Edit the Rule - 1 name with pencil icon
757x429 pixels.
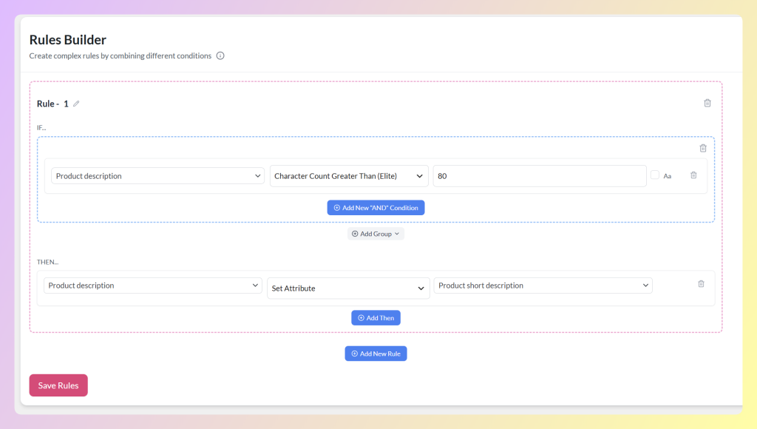76,104
